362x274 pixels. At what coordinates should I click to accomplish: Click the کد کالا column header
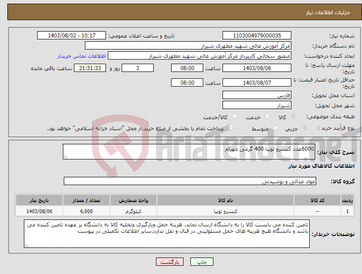pos(317,200)
